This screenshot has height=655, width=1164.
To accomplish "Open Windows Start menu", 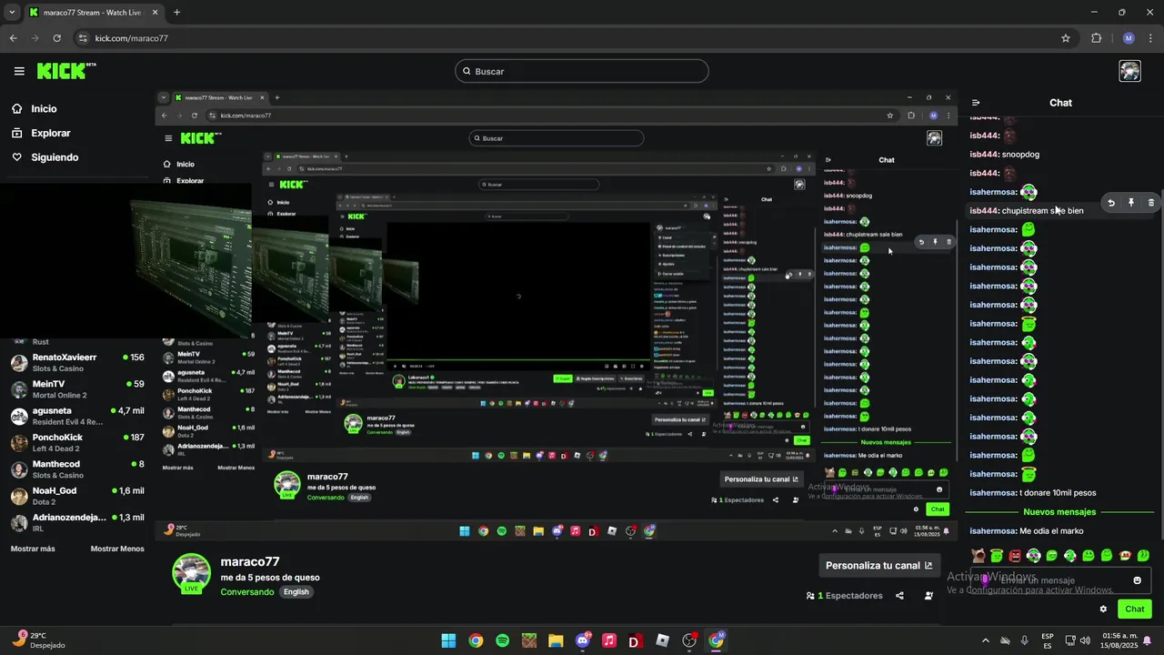I will (448, 640).
